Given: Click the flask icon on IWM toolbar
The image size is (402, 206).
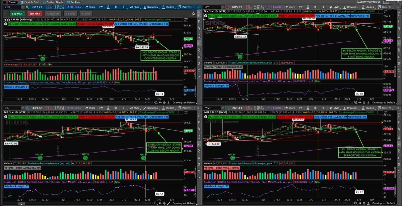Looking at the screenshot, I should coord(308,108).
